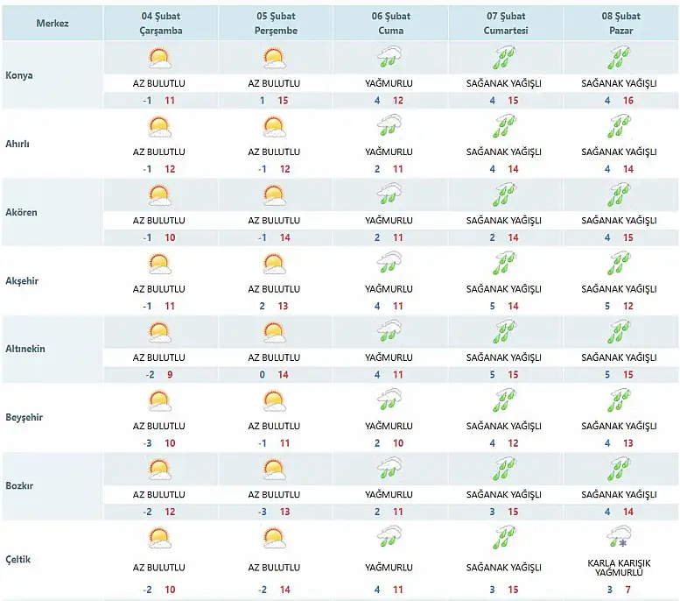Click Çeltik's sleet icon for 08 Şubat
The width and height of the screenshot is (680, 601).
619,536
